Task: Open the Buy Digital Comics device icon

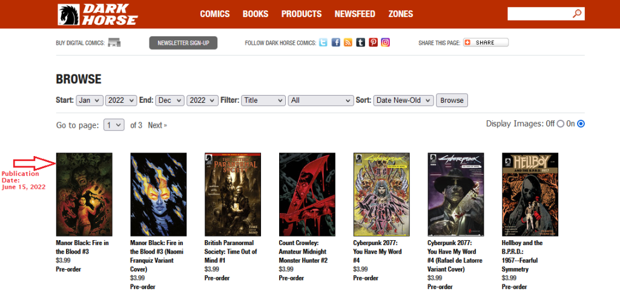Action: pos(114,43)
